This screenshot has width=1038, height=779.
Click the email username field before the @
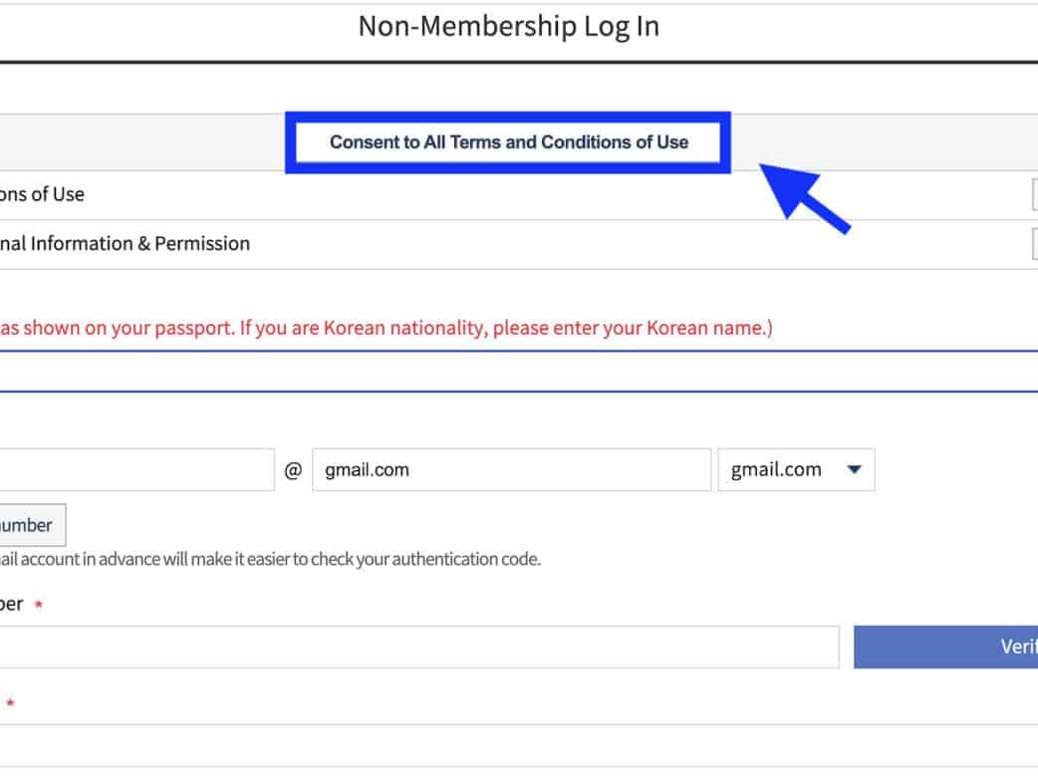[134, 470]
